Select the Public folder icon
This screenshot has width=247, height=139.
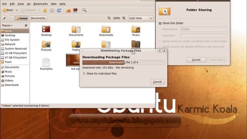(76, 44)
